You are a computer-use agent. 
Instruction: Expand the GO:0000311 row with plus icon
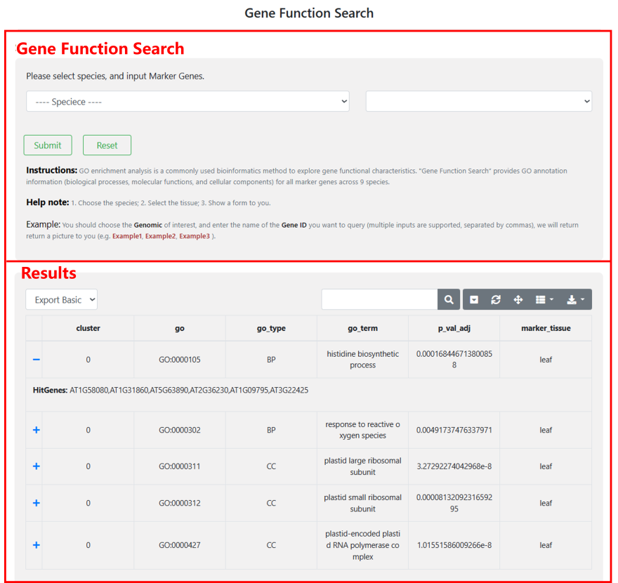tap(37, 466)
